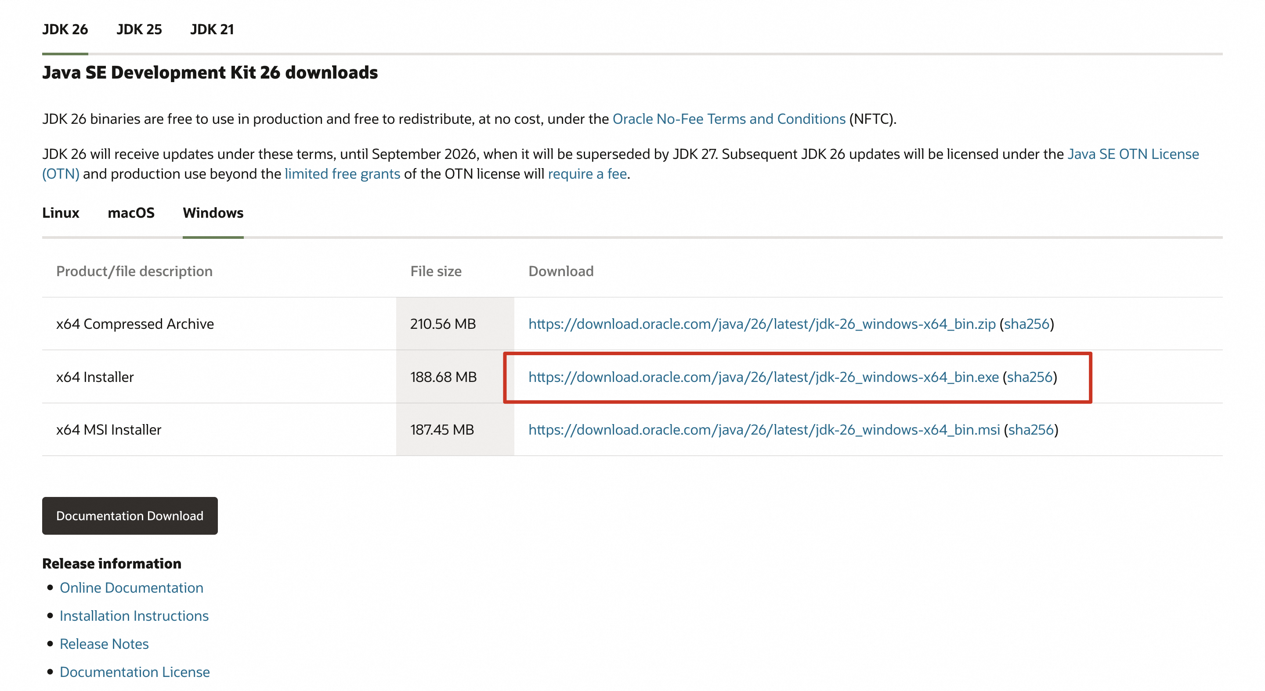Click the Documentation Download button
Screen dimensions: 1265x691
click(130, 516)
